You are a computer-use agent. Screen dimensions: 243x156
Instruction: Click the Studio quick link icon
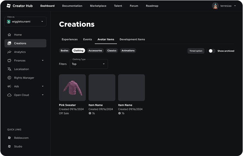(9, 146)
